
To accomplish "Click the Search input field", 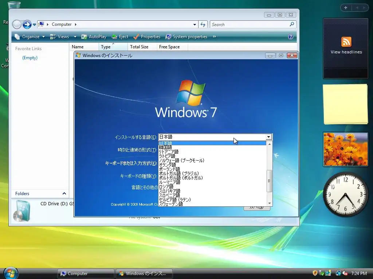I will pos(250,24).
